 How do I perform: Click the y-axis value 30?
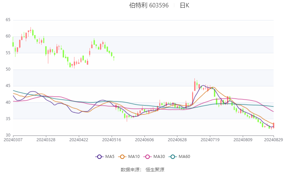[8, 135]
